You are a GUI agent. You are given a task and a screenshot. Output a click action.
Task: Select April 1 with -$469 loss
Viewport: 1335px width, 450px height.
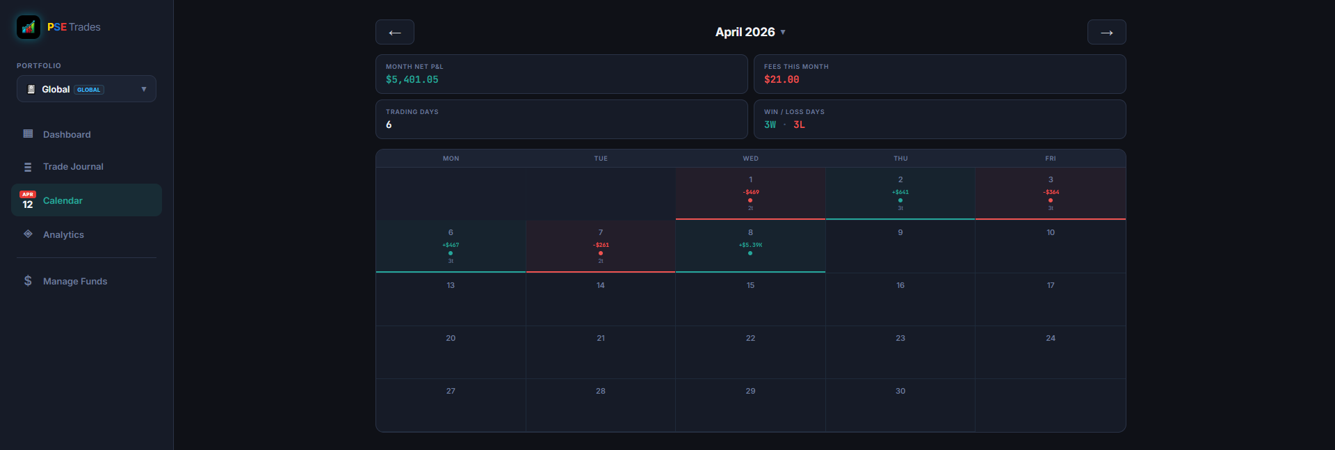[x=750, y=193]
